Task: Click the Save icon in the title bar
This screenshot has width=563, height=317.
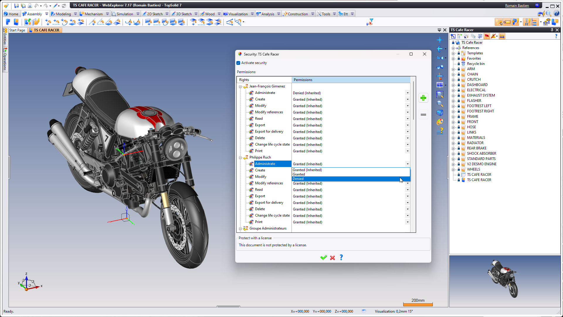Action: [16, 6]
